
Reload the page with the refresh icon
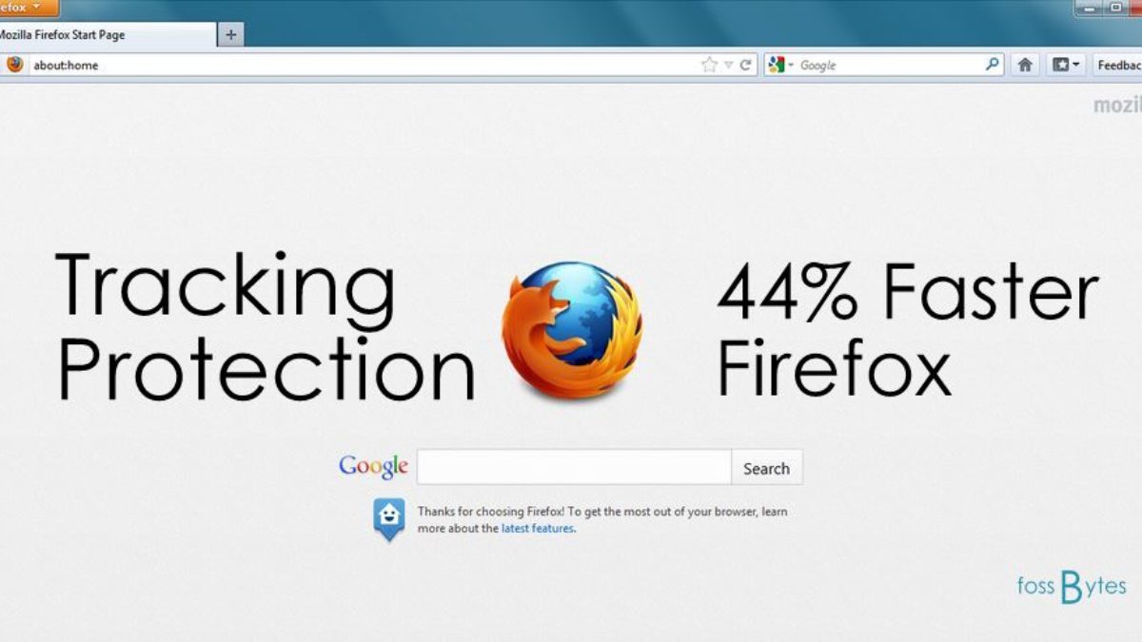[x=746, y=65]
